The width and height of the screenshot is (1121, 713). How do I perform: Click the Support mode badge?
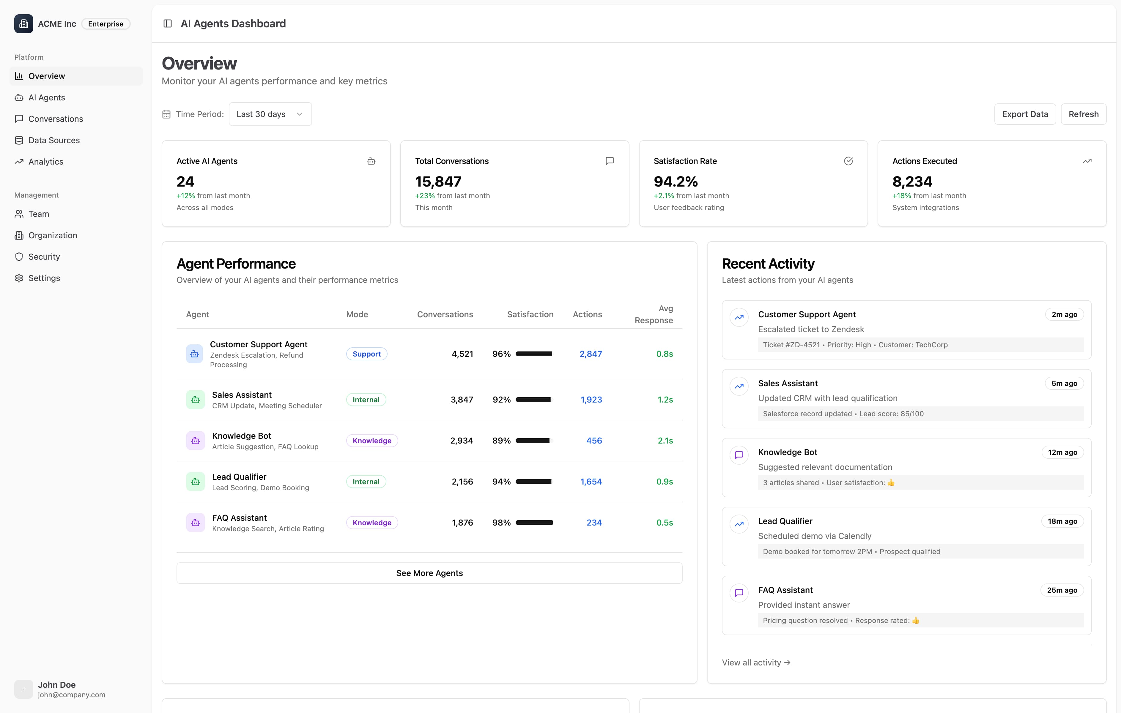pyautogui.click(x=366, y=354)
